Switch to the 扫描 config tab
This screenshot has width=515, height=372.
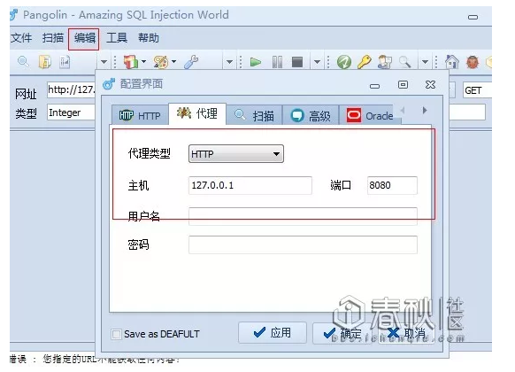255,115
